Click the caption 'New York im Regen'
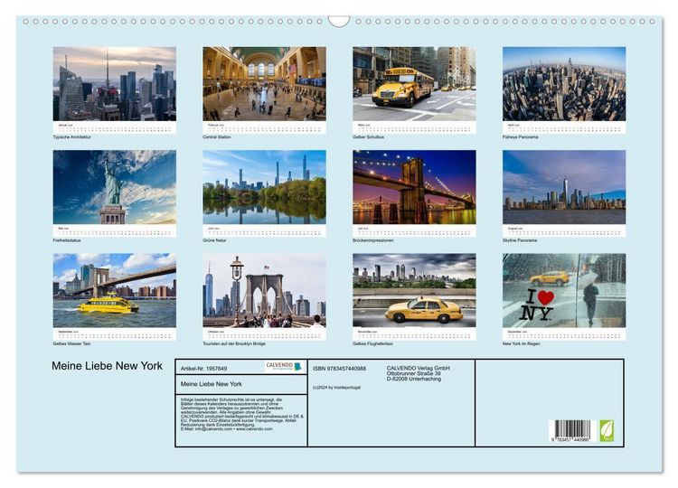678x488 pixels. (x=521, y=343)
